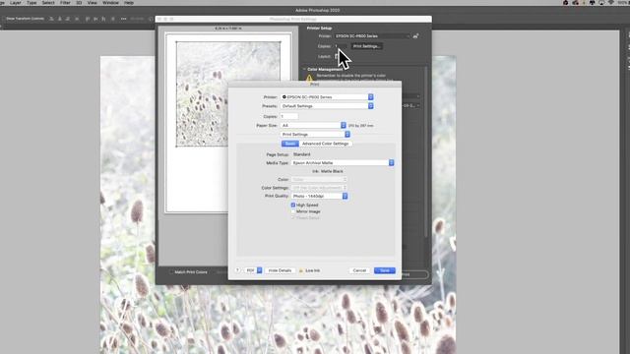Click the Cancel button
Screen dimensions: 630x354
(359, 270)
